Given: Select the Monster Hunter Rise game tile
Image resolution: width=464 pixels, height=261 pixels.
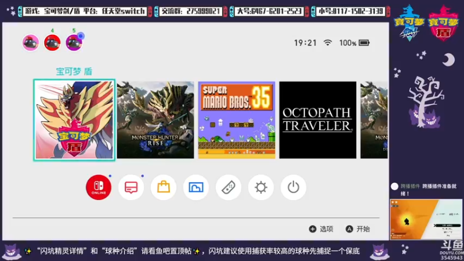Looking at the screenshot, I should tap(155, 120).
